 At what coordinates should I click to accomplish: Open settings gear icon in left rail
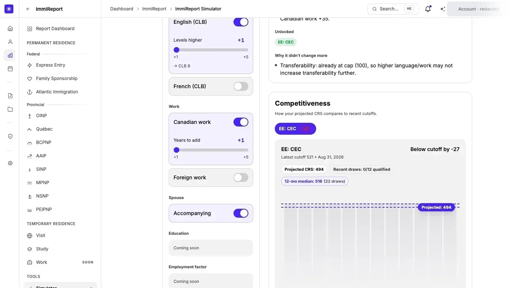(x=10, y=163)
